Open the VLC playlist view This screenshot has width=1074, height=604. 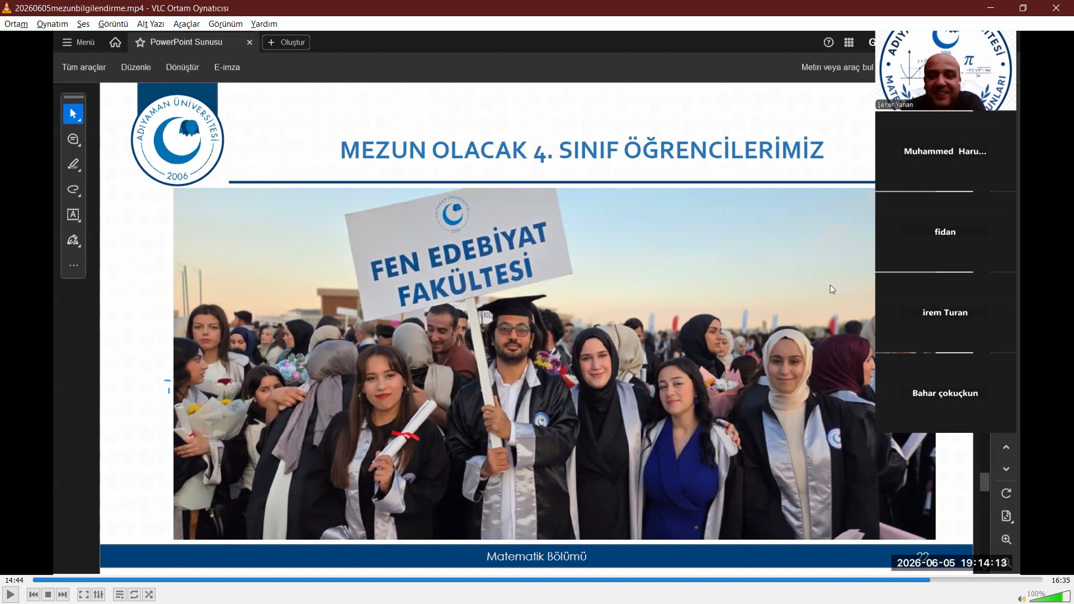pyautogui.click(x=119, y=594)
